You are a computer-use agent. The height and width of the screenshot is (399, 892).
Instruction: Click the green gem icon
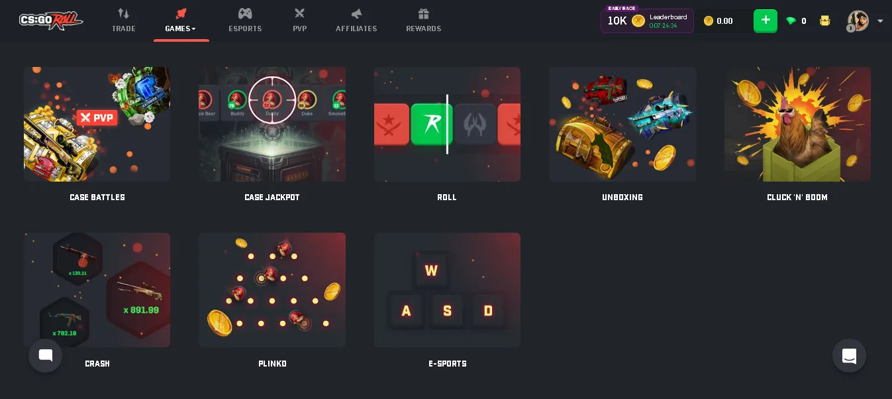[791, 21]
